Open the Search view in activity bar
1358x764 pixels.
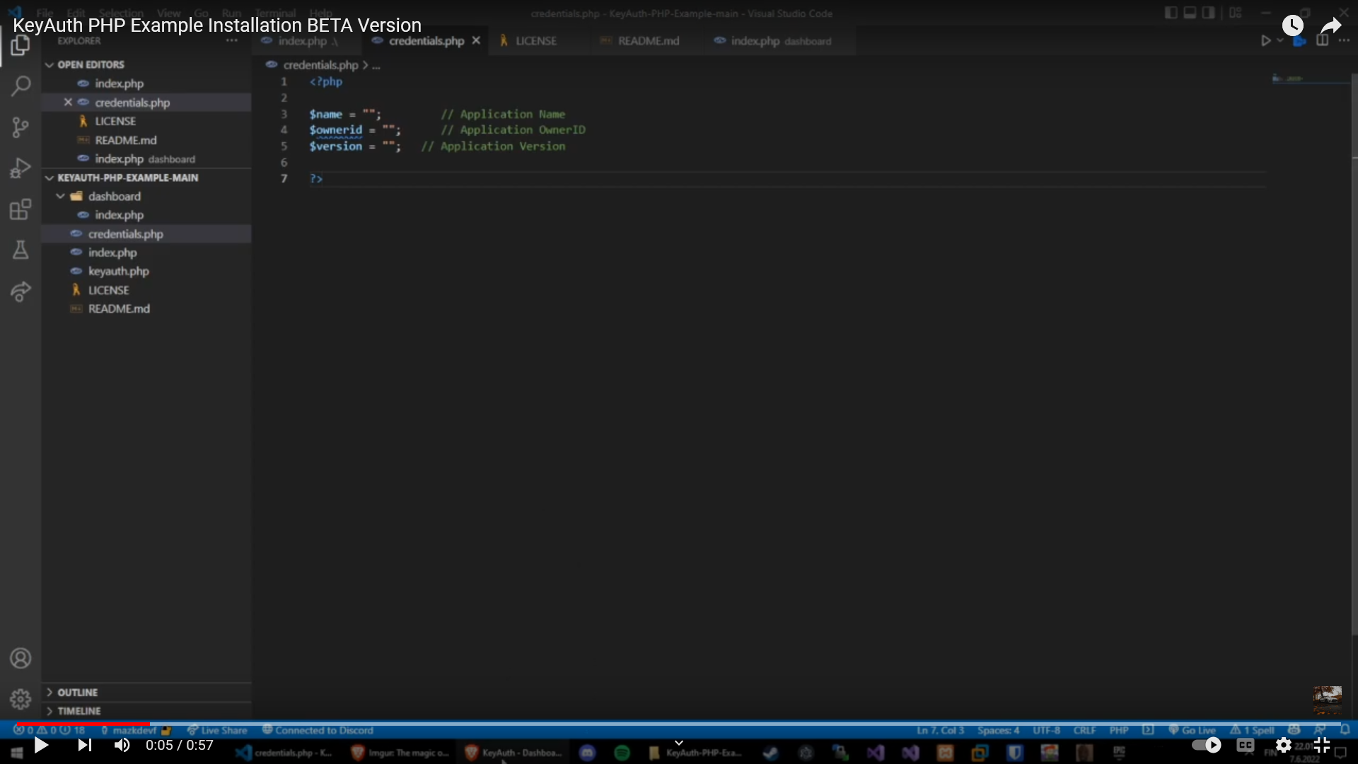coord(21,86)
